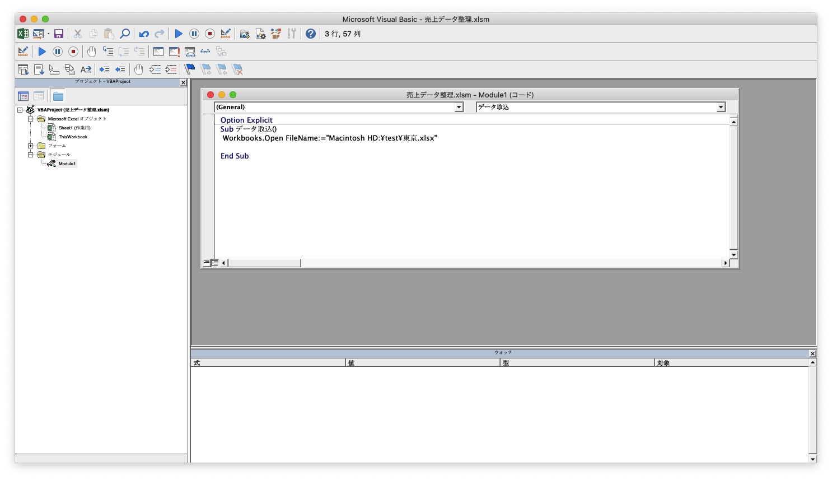Open the データ取込 procedure dropdown
The width and height of the screenshot is (832, 480).
(721, 107)
